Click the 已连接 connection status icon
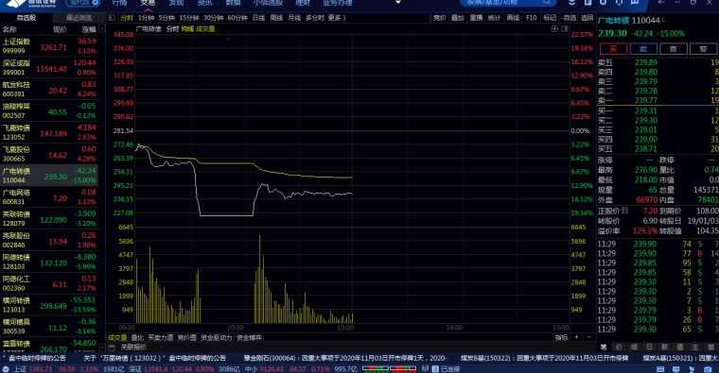Screen dimensions: 719x373 tap(434, 369)
